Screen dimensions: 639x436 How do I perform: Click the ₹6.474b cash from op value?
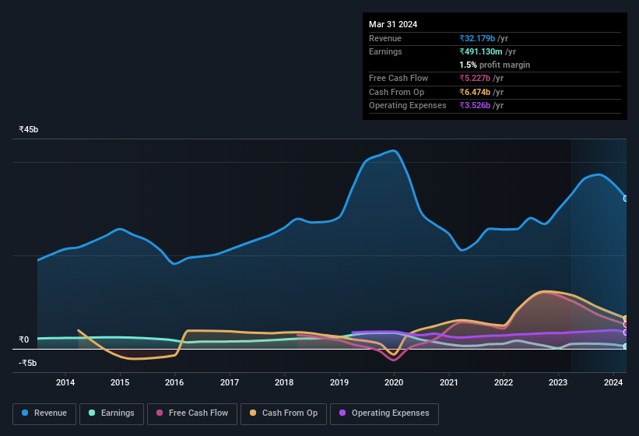[x=475, y=92]
